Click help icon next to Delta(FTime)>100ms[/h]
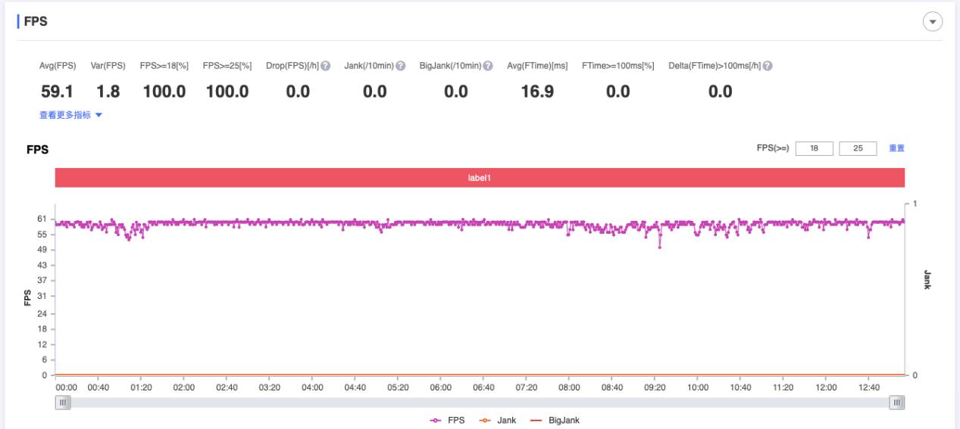This screenshot has width=960, height=429. click(x=768, y=66)
